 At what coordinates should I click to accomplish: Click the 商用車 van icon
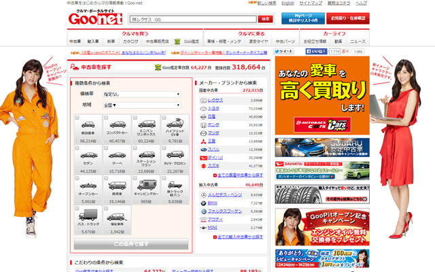pos(117,186)
